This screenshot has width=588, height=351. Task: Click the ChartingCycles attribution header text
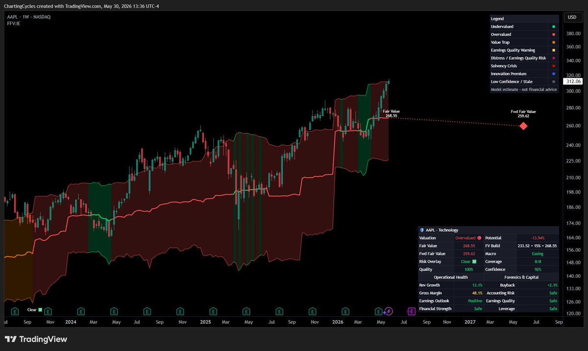pos(82,6)
